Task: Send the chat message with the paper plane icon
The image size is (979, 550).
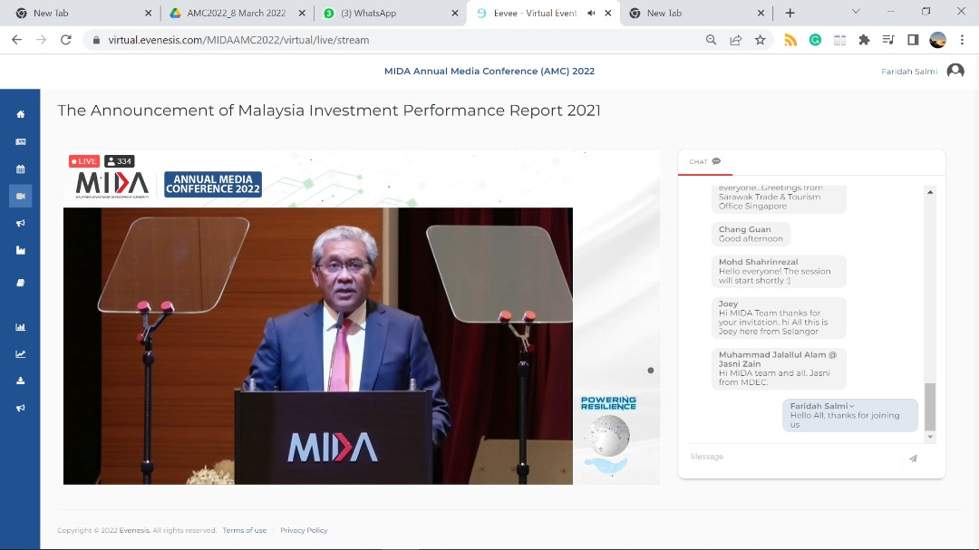Action: [x=913, y=458]
